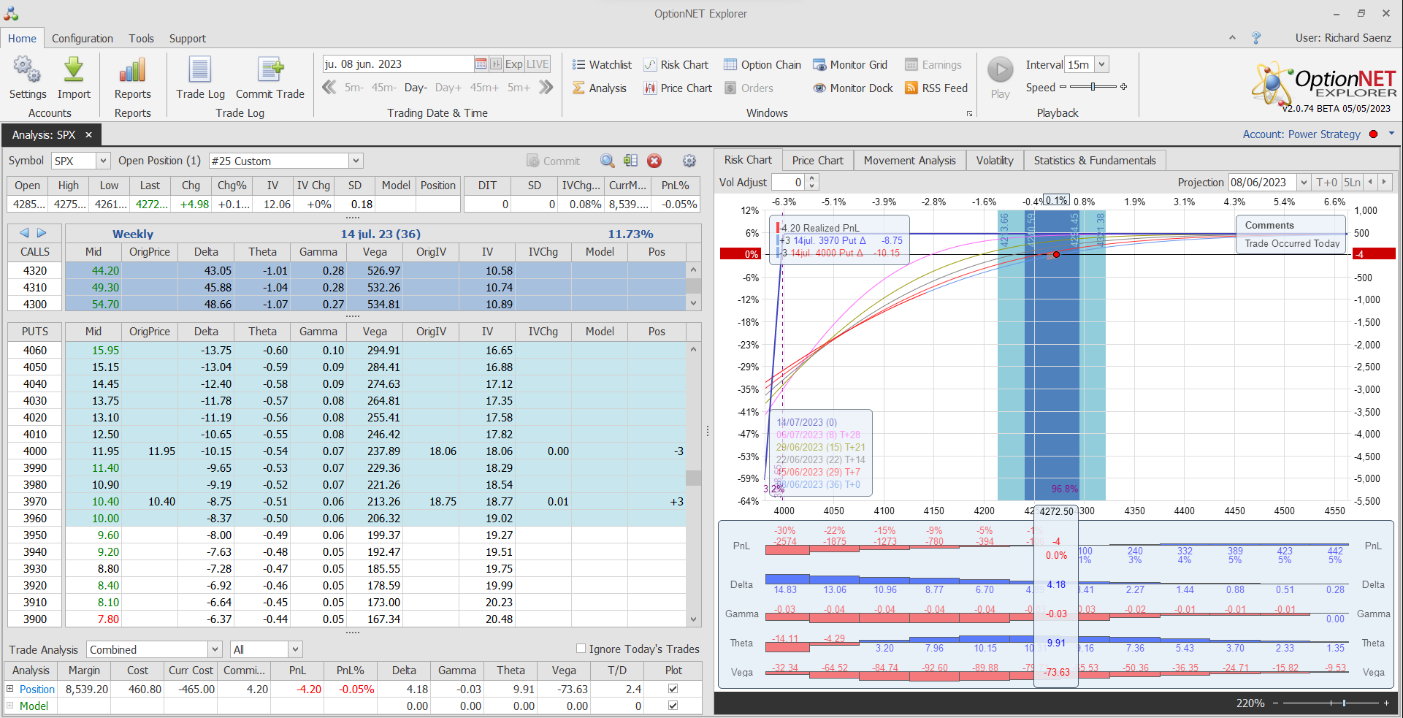
Task: Open the Watchlist window
Action: point(602,65)
